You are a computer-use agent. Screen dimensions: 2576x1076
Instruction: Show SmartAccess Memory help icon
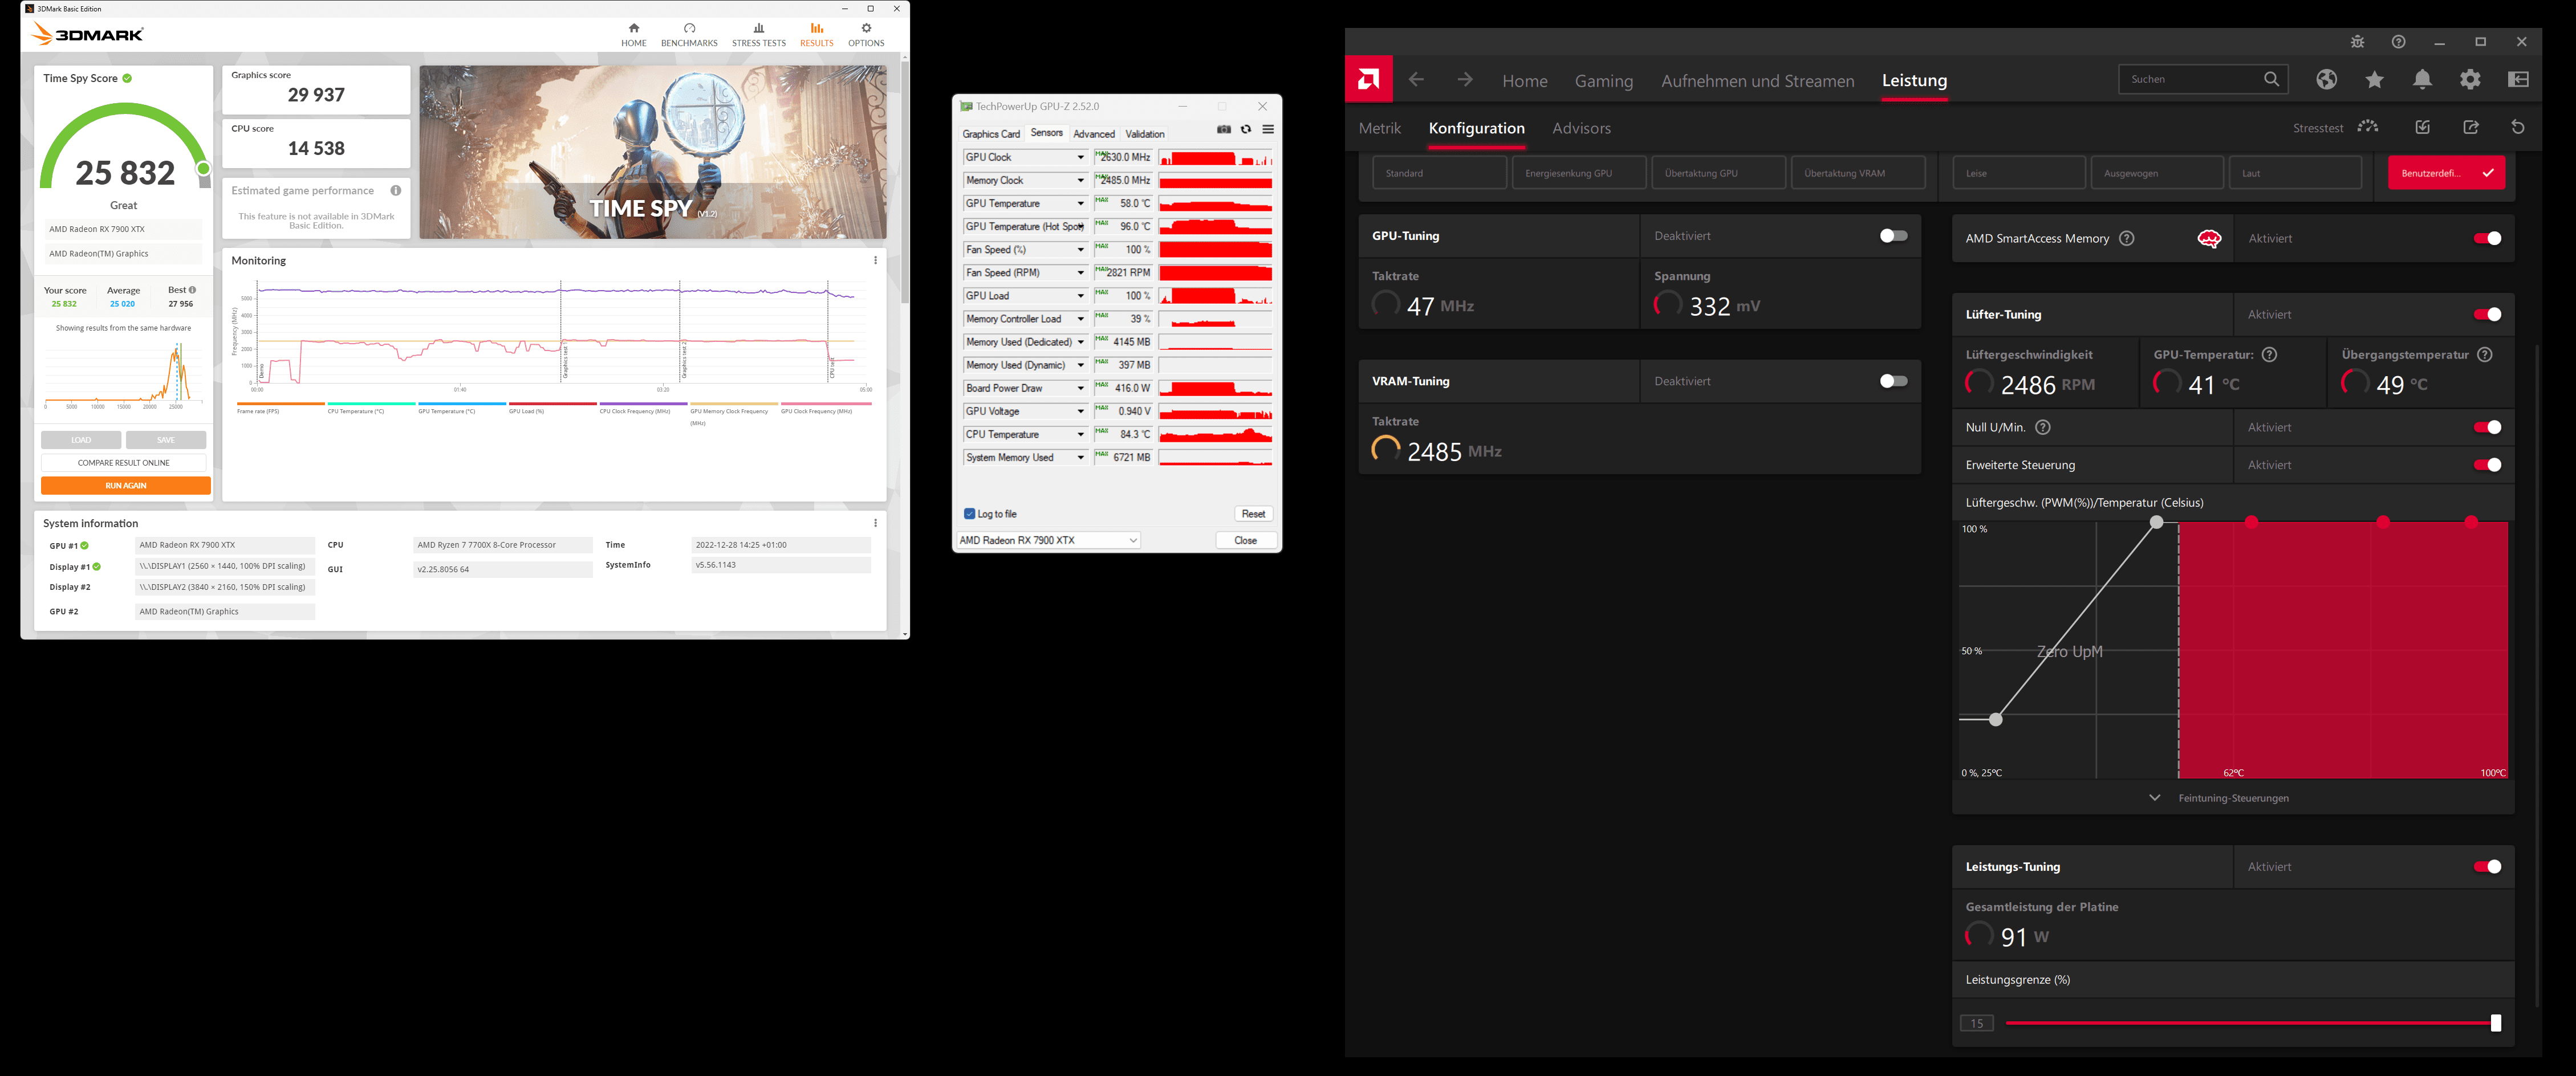click(2127, 239)
